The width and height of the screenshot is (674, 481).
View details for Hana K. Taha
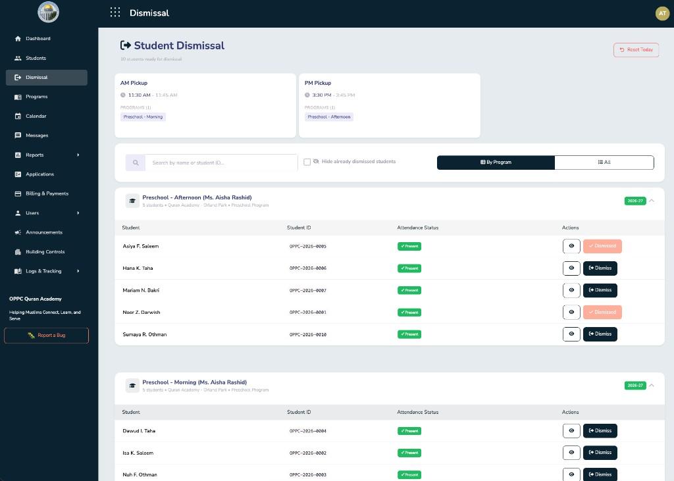tap(571, 268)
